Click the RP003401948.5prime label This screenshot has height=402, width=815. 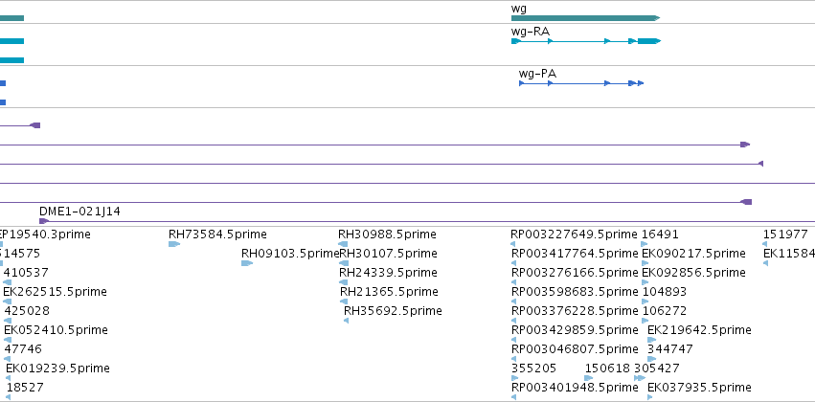(575, 388)
